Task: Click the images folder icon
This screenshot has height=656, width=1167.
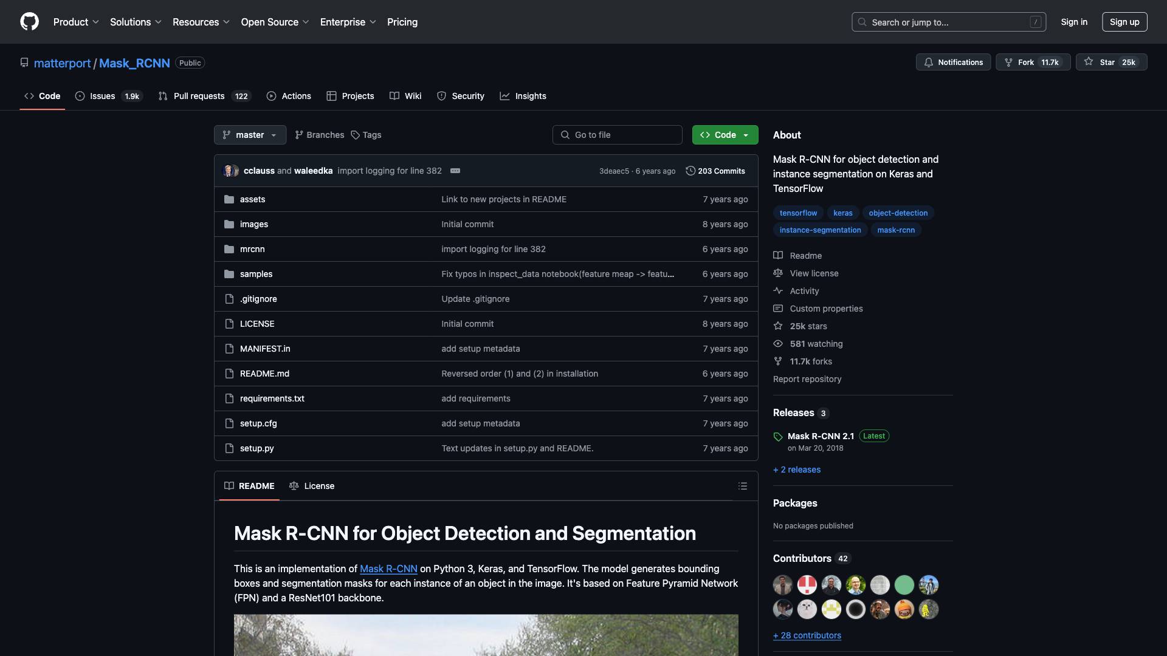Action: 229,224
